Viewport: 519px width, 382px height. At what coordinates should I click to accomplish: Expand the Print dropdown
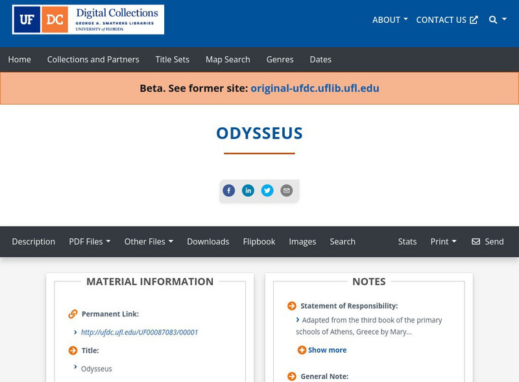(444, 241)
